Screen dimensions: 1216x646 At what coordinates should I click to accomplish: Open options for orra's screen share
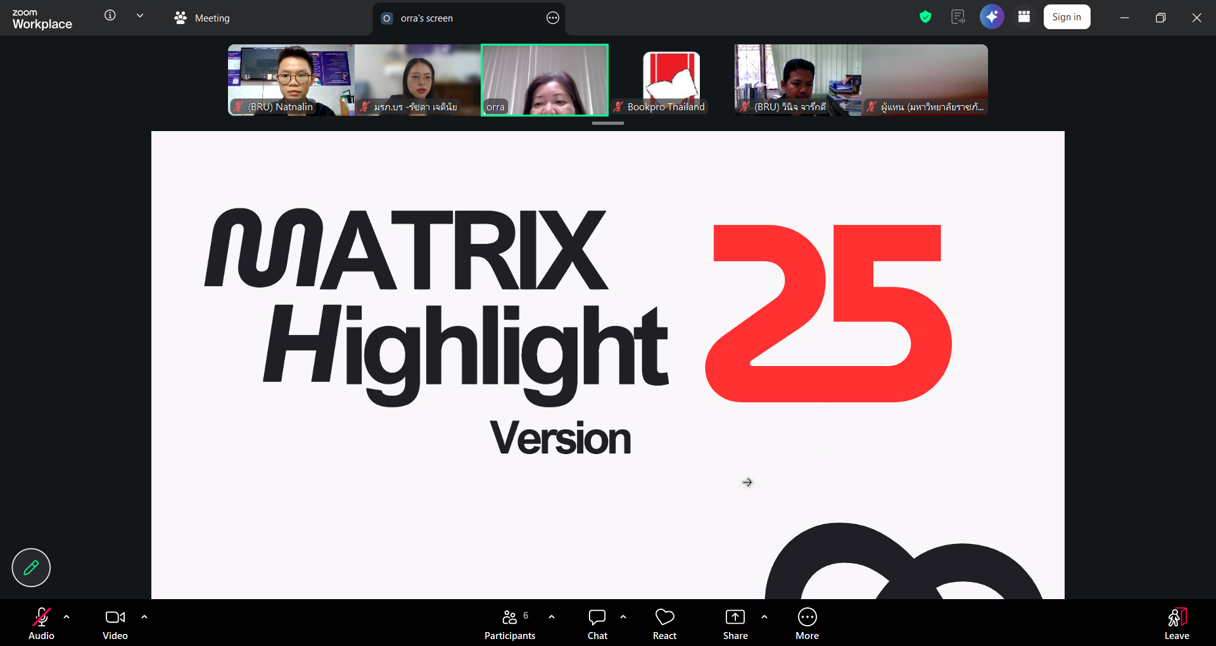coord(553,18)
